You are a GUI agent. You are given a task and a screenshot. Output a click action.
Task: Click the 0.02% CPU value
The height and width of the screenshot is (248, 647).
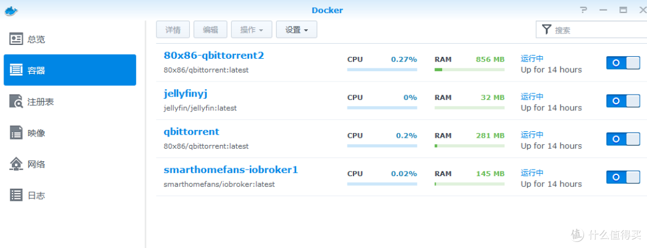404,174
